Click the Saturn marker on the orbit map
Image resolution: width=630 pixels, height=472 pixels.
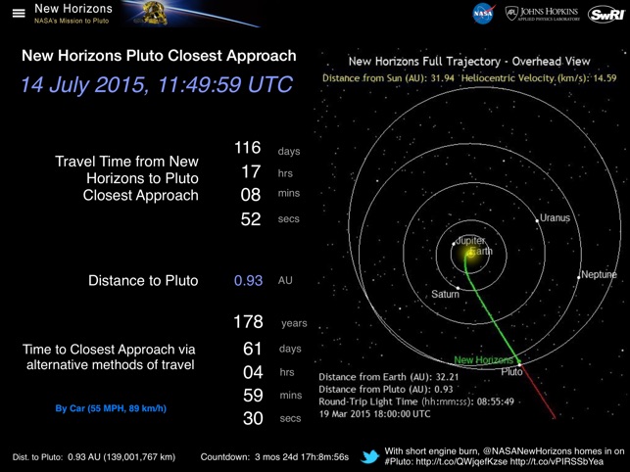(458, 288)
